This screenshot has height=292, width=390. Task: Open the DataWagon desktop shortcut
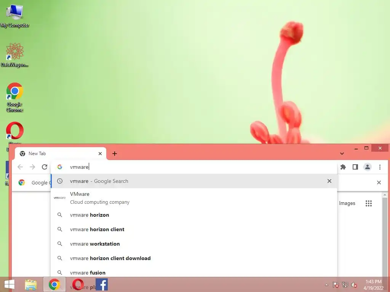point(15,55)
